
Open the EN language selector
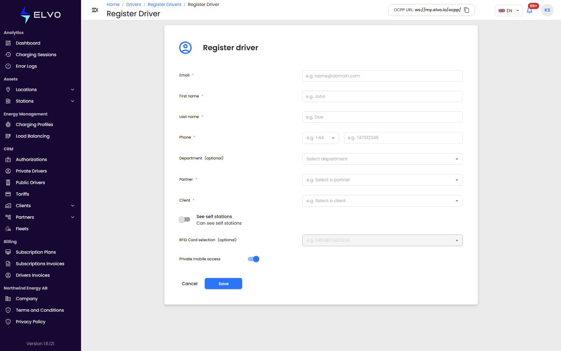[509, 11]
